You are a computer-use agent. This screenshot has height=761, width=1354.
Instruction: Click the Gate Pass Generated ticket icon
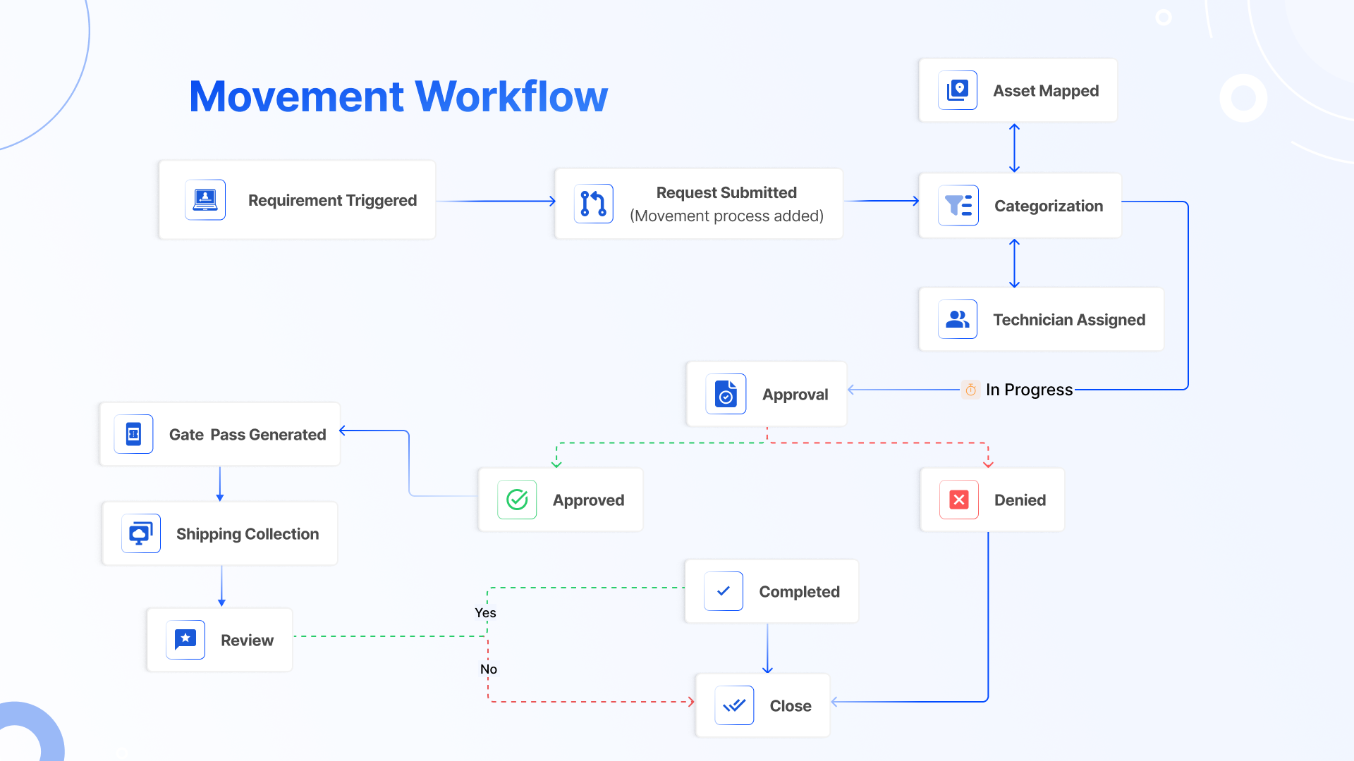[x=133, y=434]
